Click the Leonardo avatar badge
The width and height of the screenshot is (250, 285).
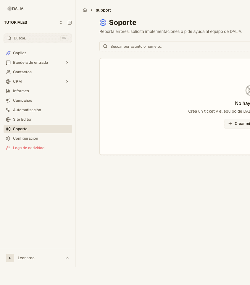click(x=10, y=258)
